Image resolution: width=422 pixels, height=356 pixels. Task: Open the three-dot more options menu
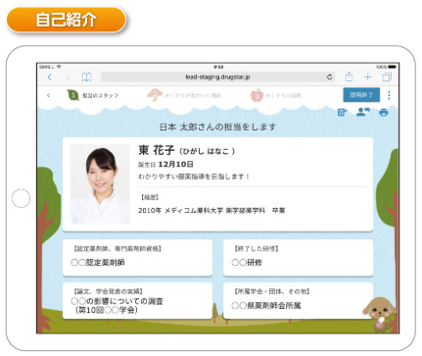click(x=389, y=95)
